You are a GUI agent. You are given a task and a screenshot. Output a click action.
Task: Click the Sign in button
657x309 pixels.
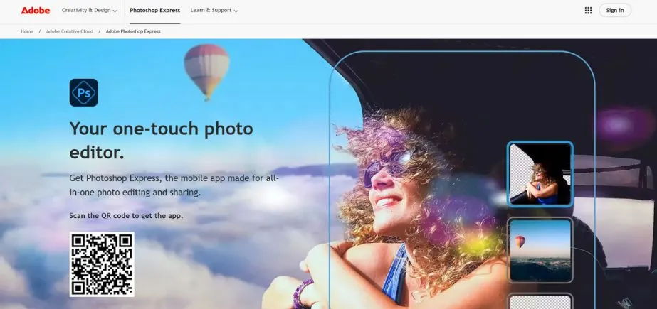pyautogui.click(x=615, y=11)
